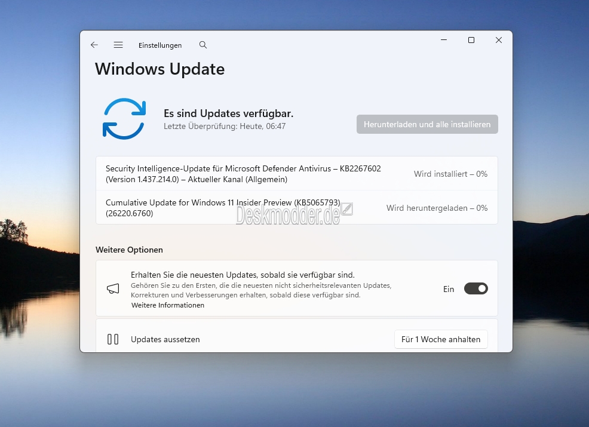Click the Erhalten Sie die neuesten Updates text
589x427 pixels.
click(243, 275)
